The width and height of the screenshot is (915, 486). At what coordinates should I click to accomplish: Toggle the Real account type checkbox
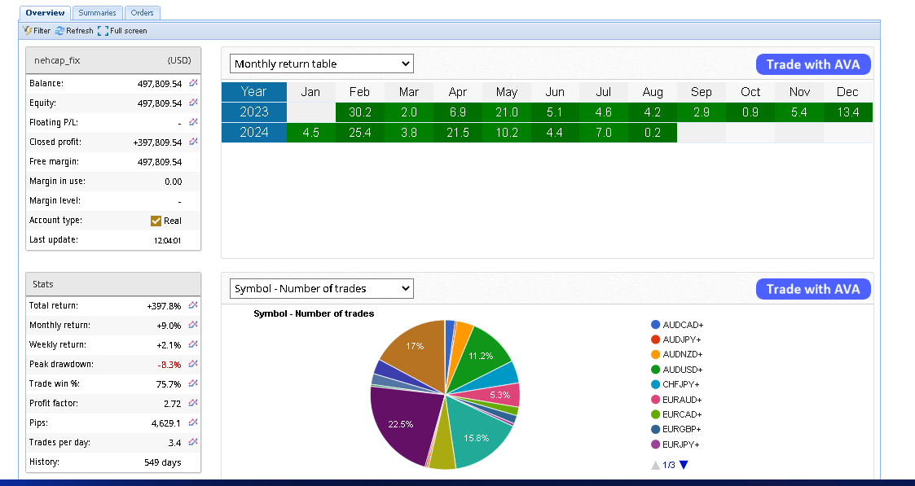[x=156, y=221]
